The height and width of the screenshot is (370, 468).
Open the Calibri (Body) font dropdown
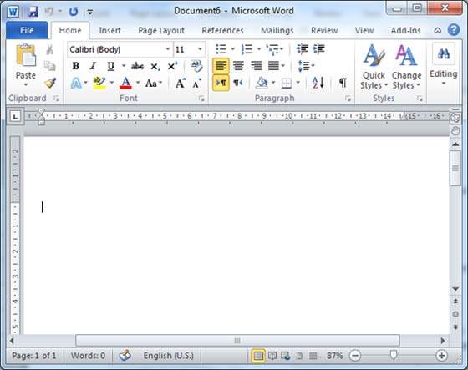pos(168,49)
